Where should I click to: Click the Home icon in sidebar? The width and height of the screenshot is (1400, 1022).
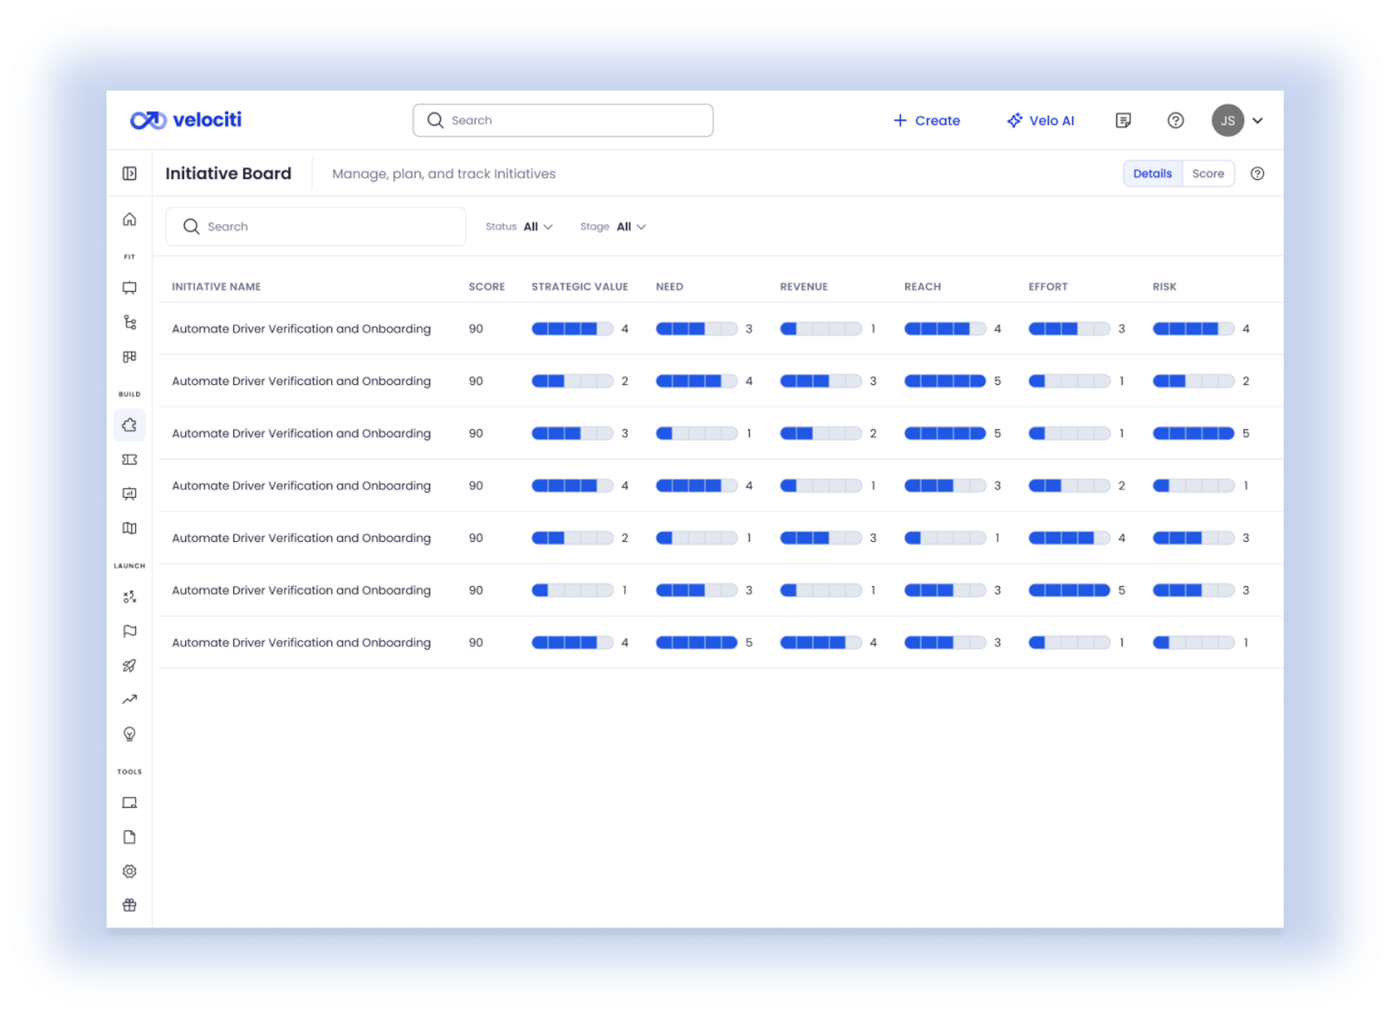pyautogui.click(x=129, y=220)
